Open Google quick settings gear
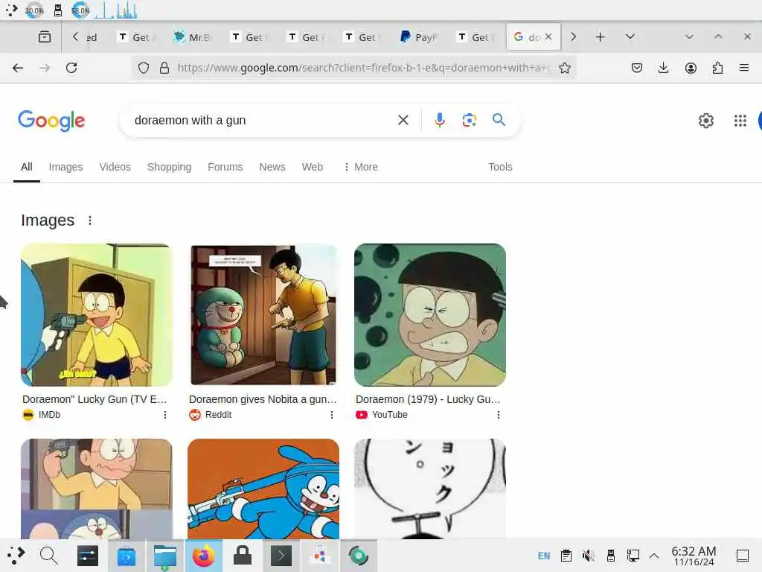Viewport: 762px width, 572px height. coord(705,120)
